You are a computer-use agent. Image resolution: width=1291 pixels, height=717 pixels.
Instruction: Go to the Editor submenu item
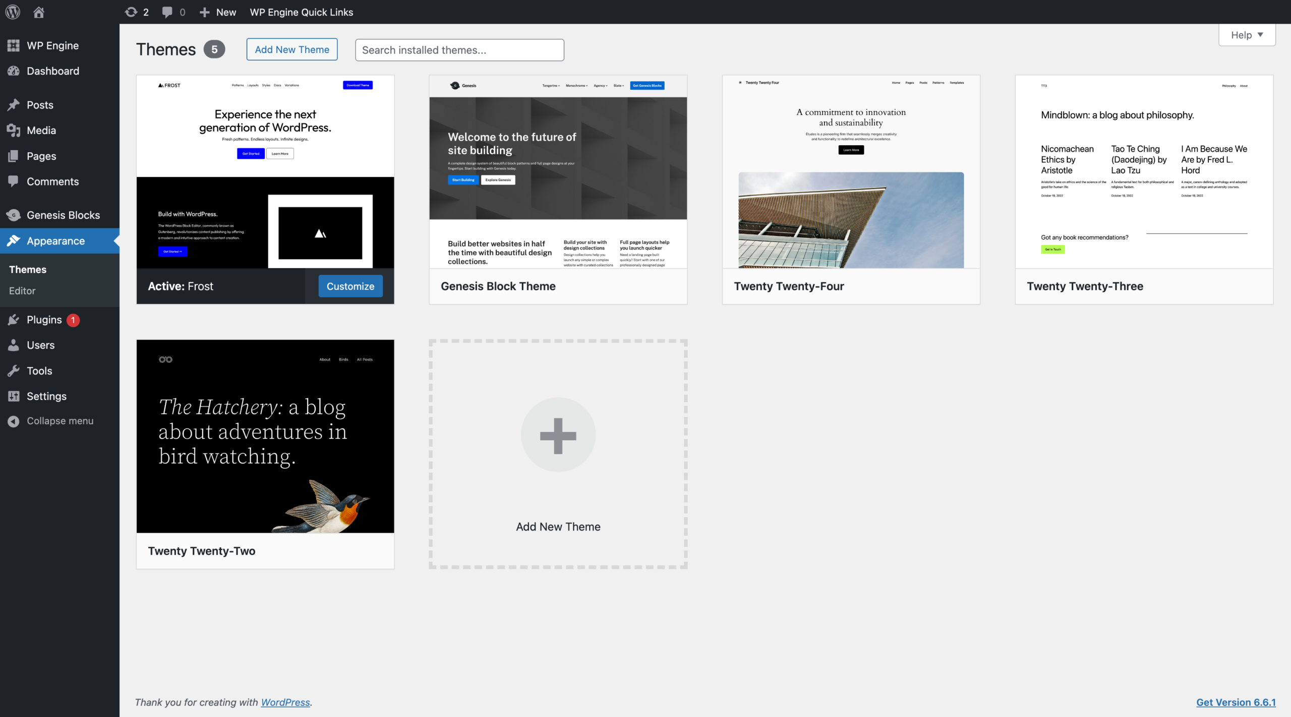point(22,291)
